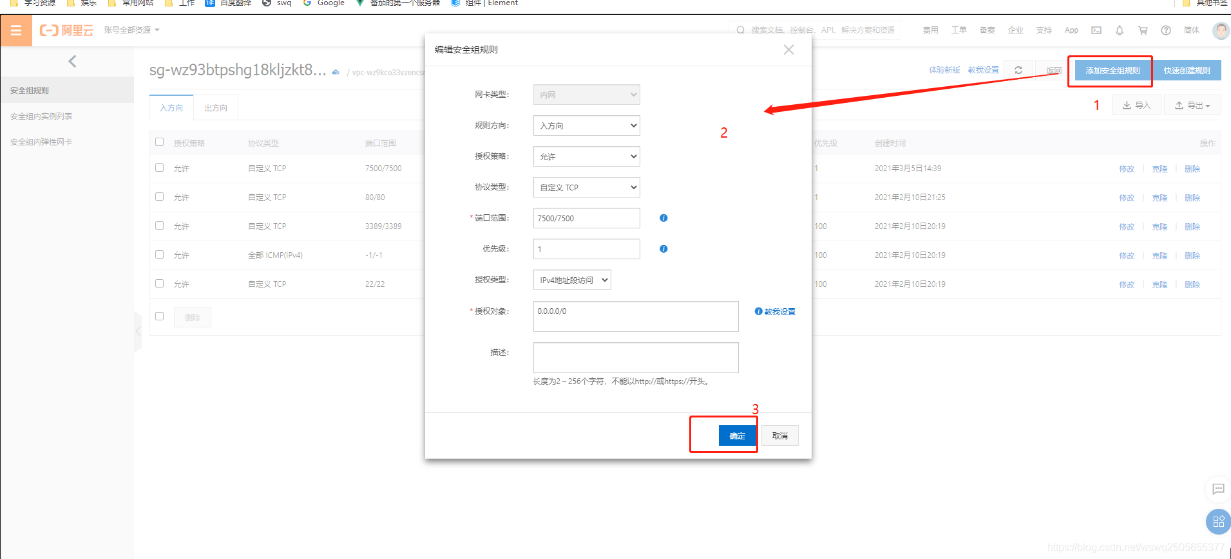Focus the top console search box
Viewport: 1231px width, 559px height.
pyautogui.click(x=815, y=30)
